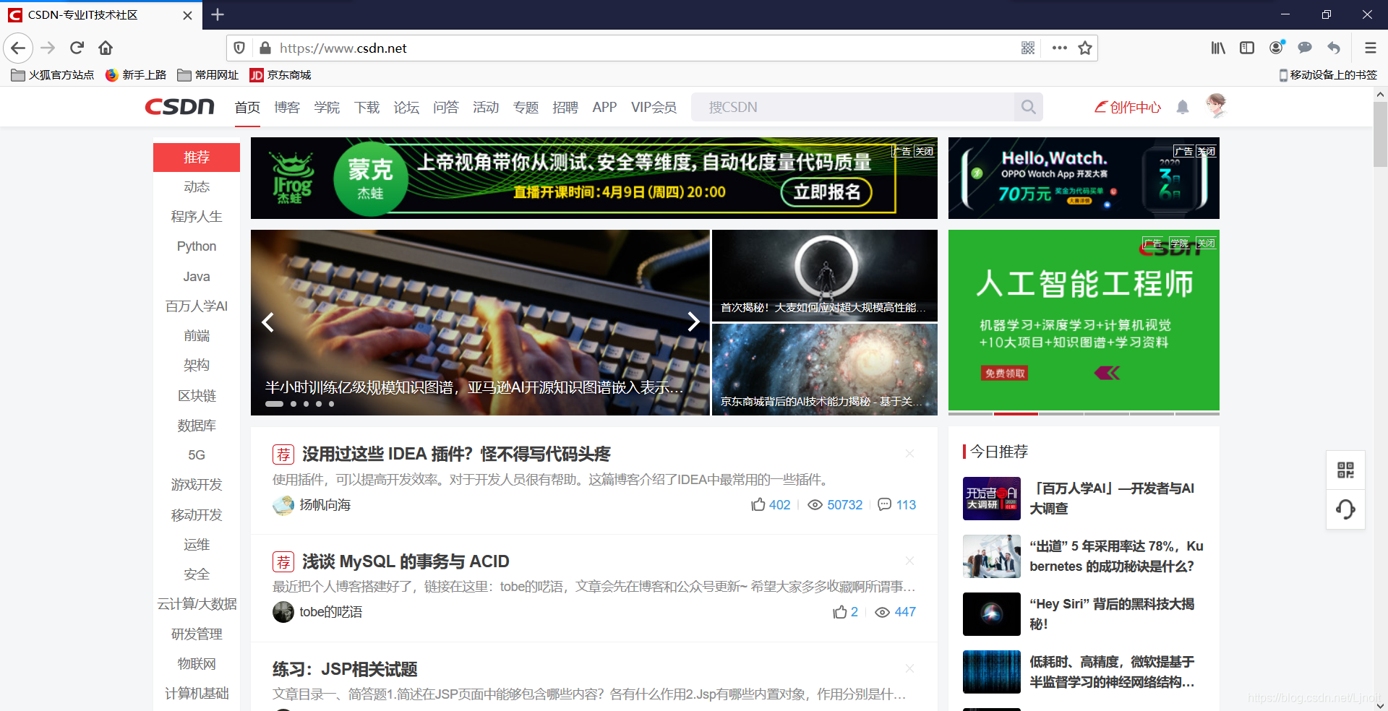This screenshot has height=711, width=1388.
Task: Open 京东商城背后的AI技术 thumbnail
Action: click(x=825, y=369)
